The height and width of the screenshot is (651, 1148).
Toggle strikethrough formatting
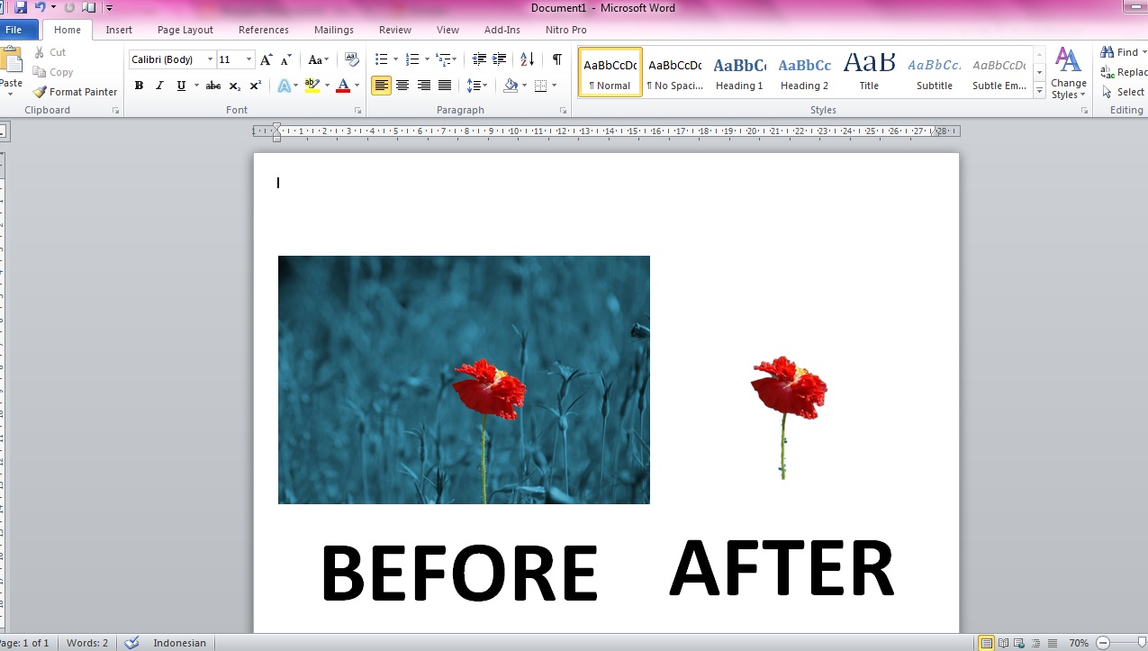pos(213,86)
